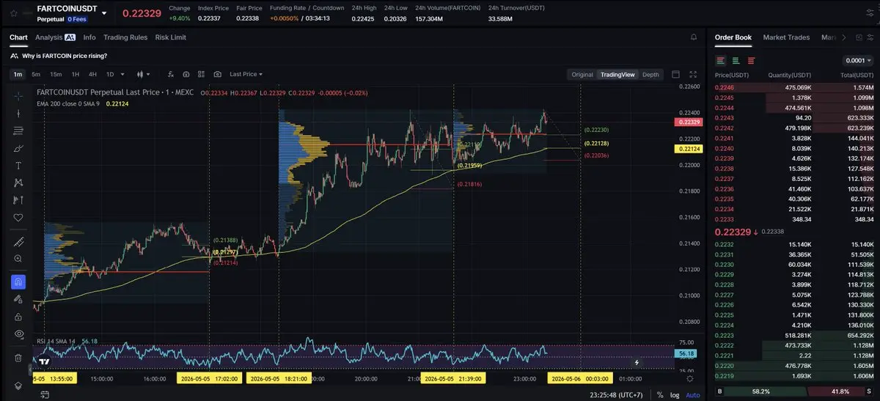Show only asks red order book view
This screenshot has width=880, height=401.
click(x=751, y=60)
